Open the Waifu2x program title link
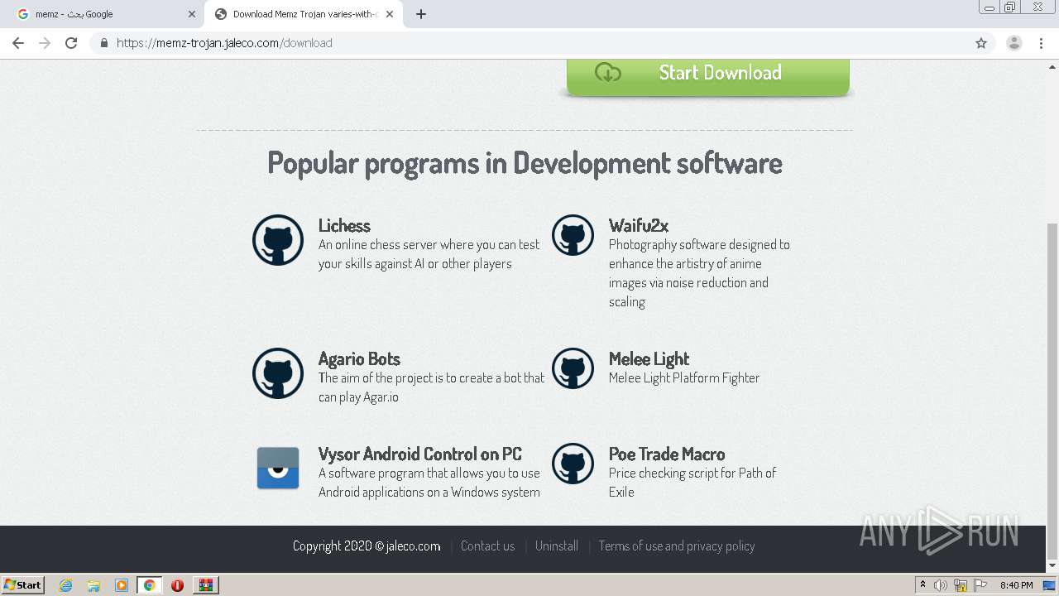 click(x=639, y=225)
